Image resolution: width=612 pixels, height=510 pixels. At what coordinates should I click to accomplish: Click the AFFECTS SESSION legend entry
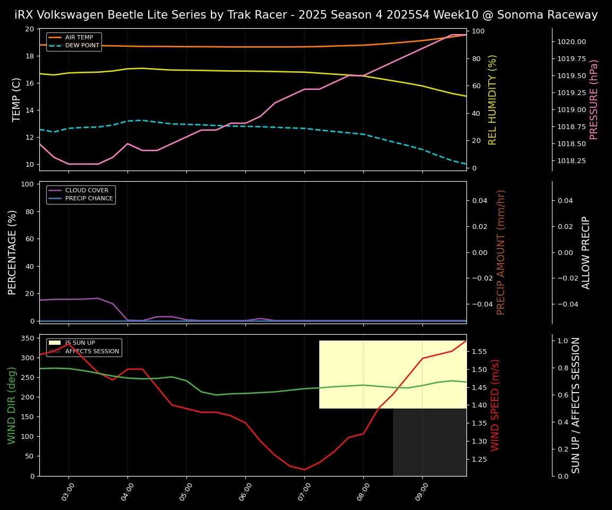(91, 351)
